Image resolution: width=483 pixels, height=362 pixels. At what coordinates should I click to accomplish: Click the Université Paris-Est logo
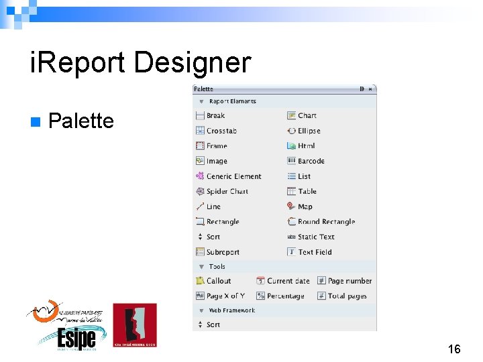(x=64, y=312)
